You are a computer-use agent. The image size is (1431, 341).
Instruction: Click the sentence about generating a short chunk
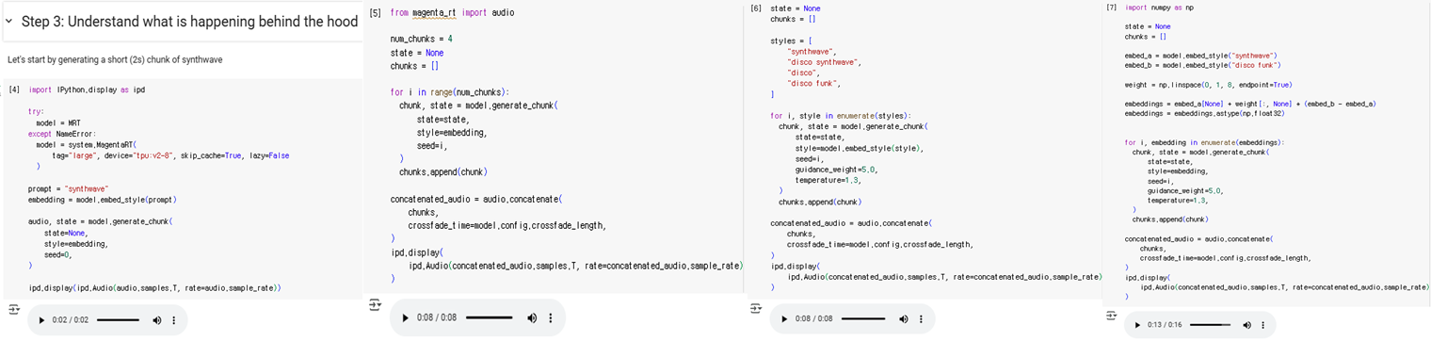coord(115,59)
